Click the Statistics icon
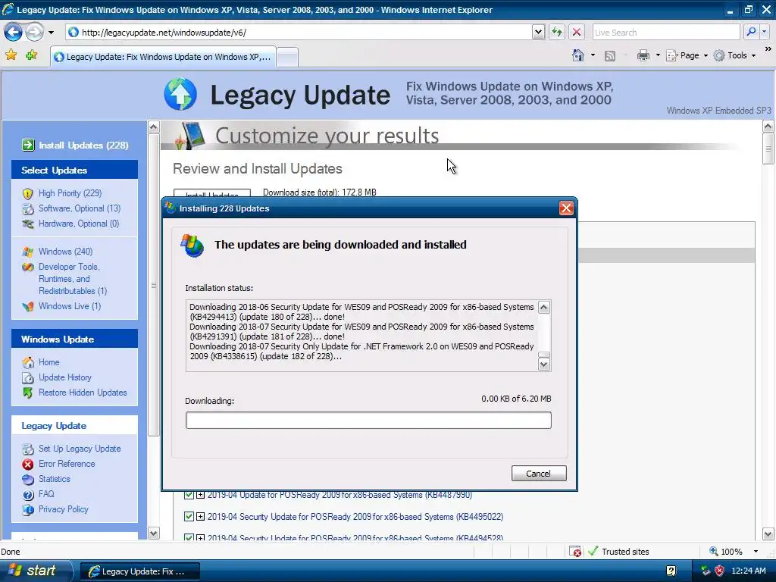 click(x=28, y=479)
